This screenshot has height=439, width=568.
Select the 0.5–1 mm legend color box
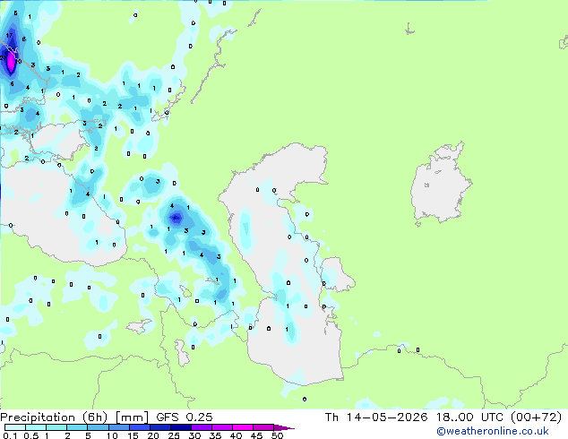pyautogui.click(x=36, y=427)
